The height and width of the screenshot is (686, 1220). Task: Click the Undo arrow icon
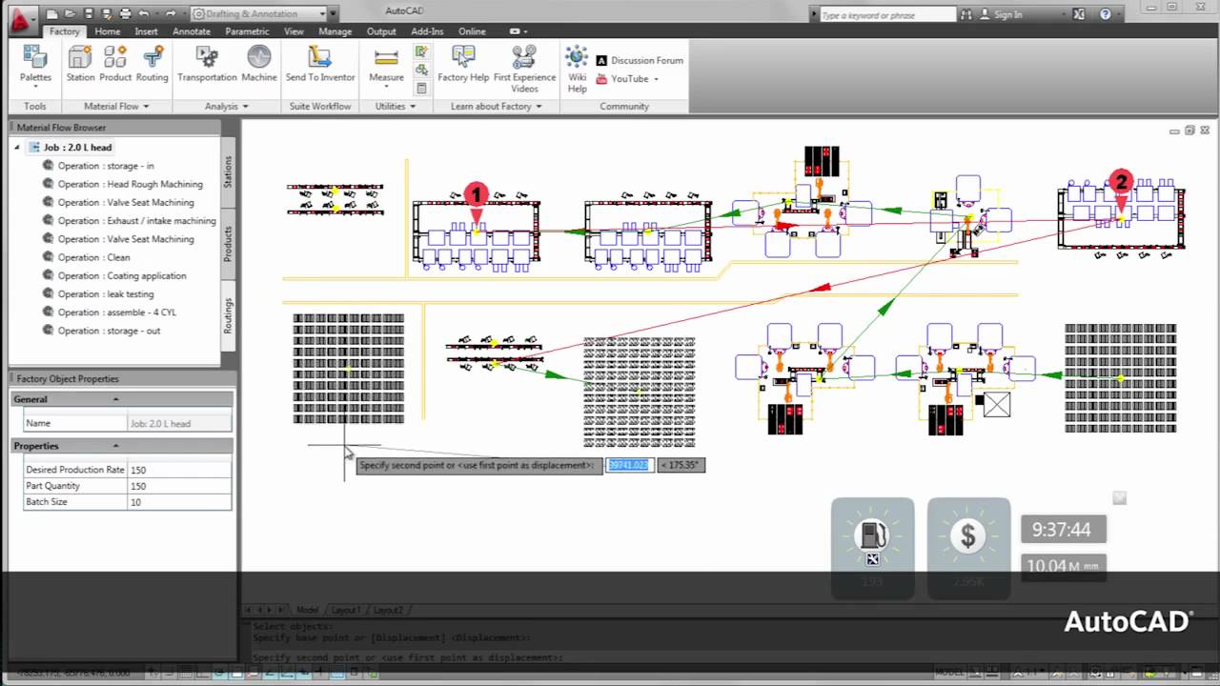pos(143,14)
